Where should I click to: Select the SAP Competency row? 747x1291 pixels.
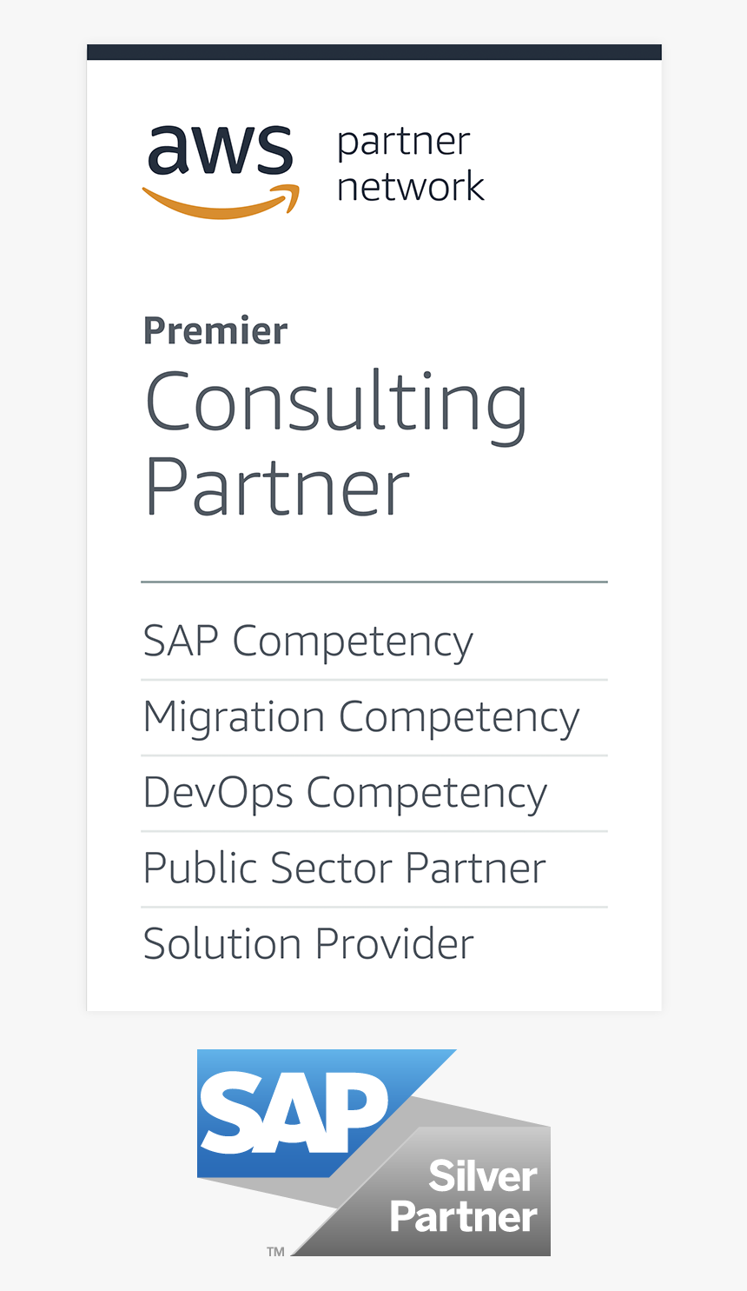click(x=307, y=642)
